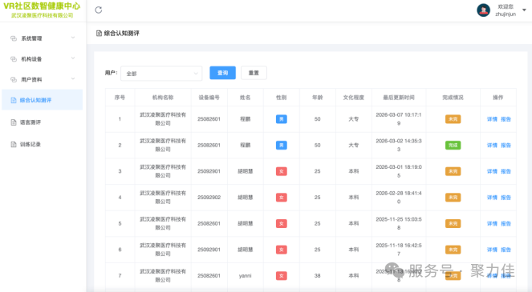Expand the 机构设备 menu chevron
This screenshot has width=532, height=292.
click(73, 58)
